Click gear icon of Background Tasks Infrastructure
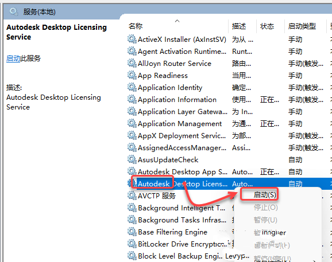Viewport: 332px width, 262px height. point(132,220)
